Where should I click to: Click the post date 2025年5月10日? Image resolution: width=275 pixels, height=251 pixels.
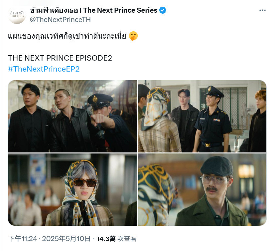66,239
